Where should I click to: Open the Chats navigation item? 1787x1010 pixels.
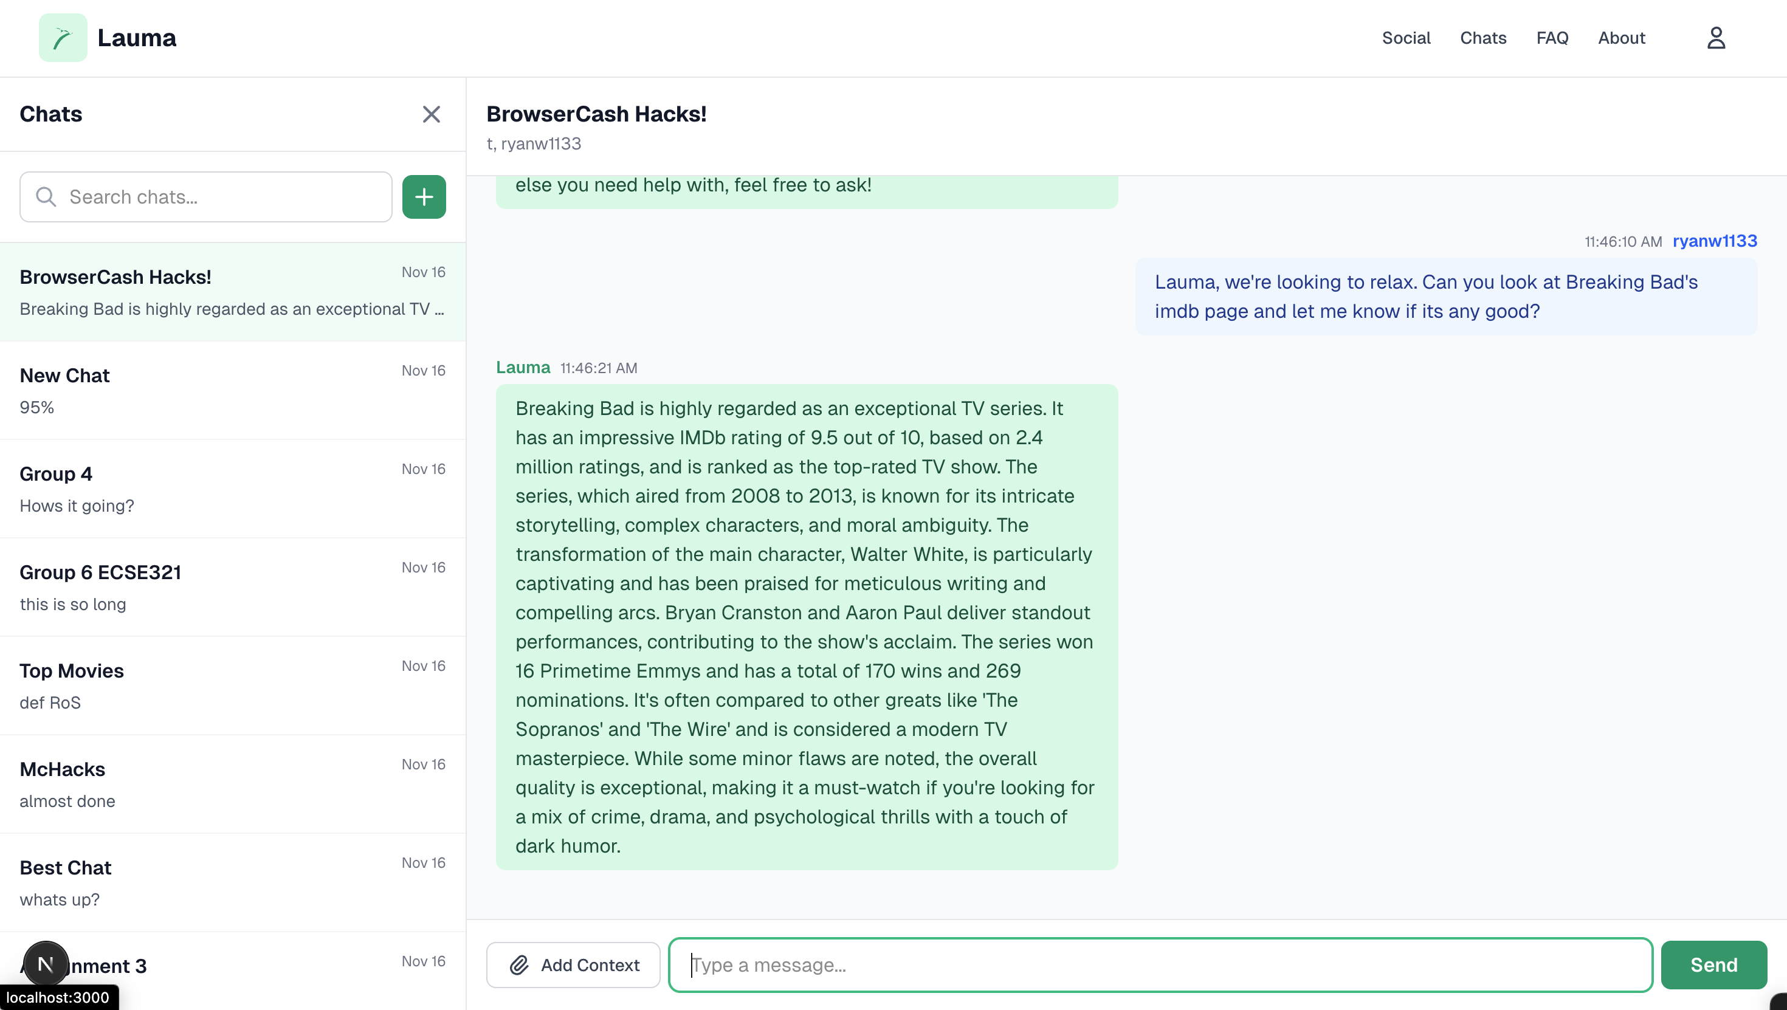(1482, 38)
